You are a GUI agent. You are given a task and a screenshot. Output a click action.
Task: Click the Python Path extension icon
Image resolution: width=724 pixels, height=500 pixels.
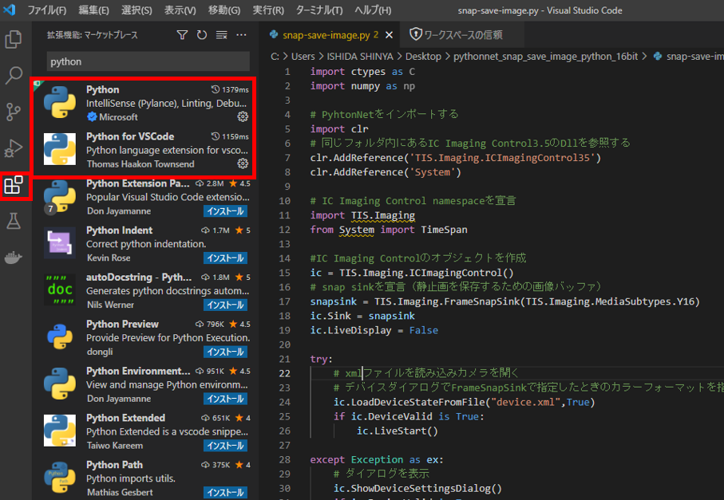[x=60, y=478]
